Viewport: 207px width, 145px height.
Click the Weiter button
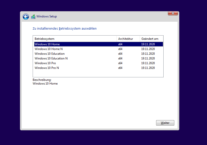pyautogui.click(x=165, y=123)
